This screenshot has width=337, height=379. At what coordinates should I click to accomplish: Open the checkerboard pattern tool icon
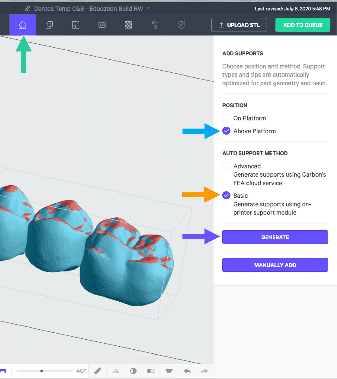(128, 25)
